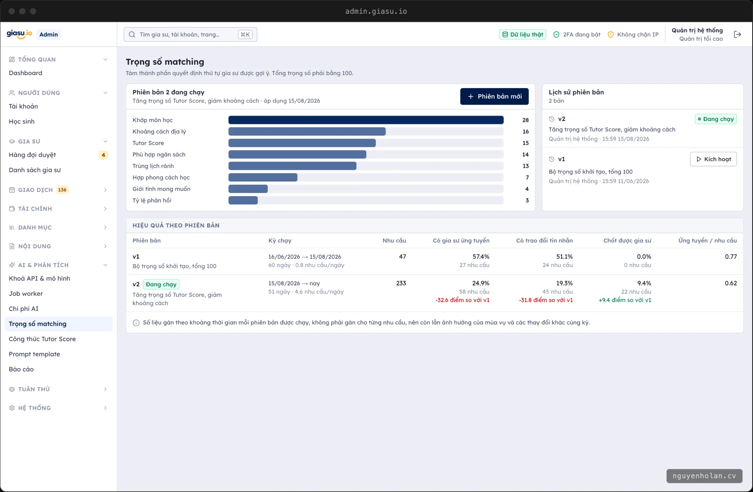Screen dimensions: 753x492
Task: Click the DANH MỤC library icon
Action: (x=12, y=227)
